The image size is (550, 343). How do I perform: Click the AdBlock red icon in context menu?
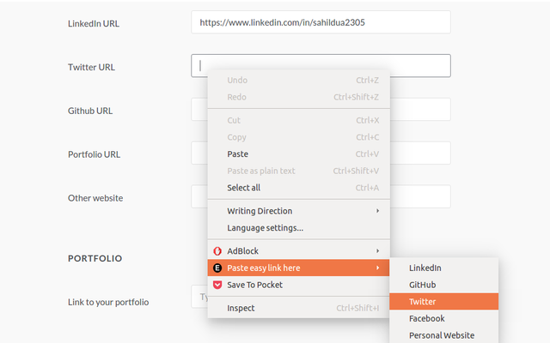(x=217, y=251)
